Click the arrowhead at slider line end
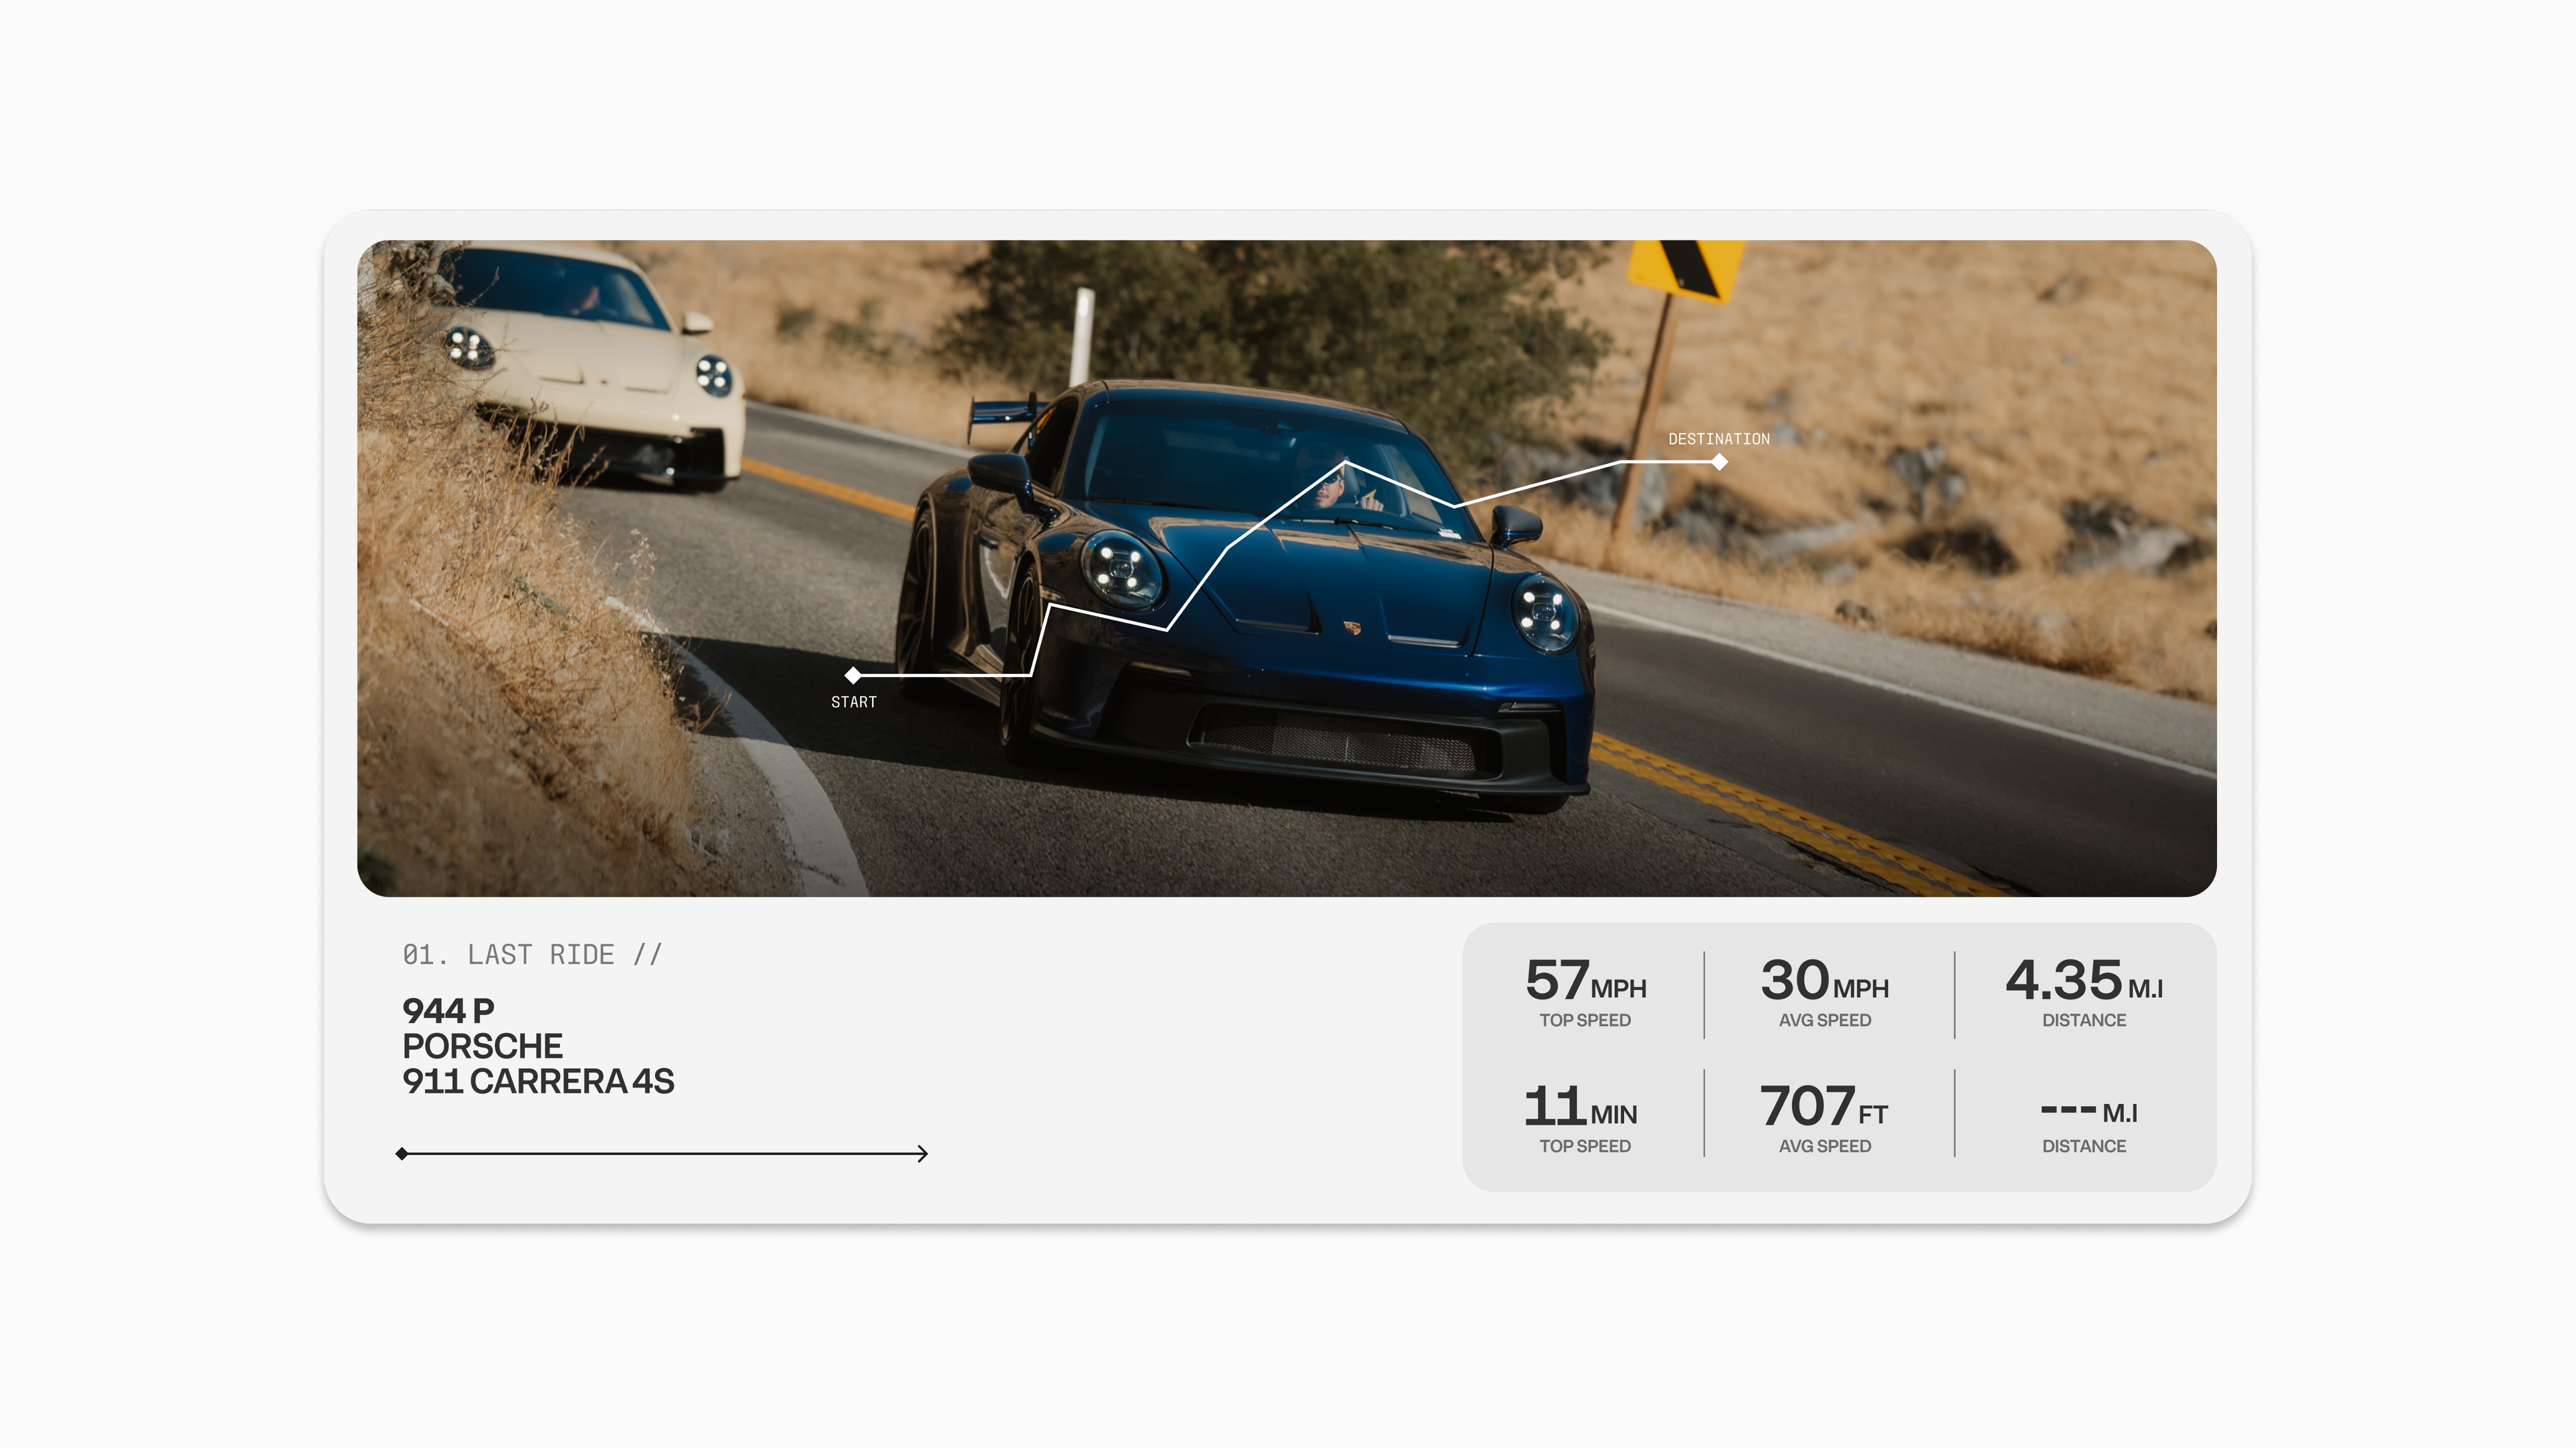 point(922,1153)
